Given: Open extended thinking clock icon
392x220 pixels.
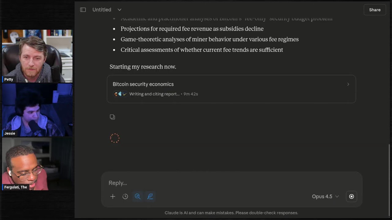Looking at the screenshot, I should click(125, 196).
